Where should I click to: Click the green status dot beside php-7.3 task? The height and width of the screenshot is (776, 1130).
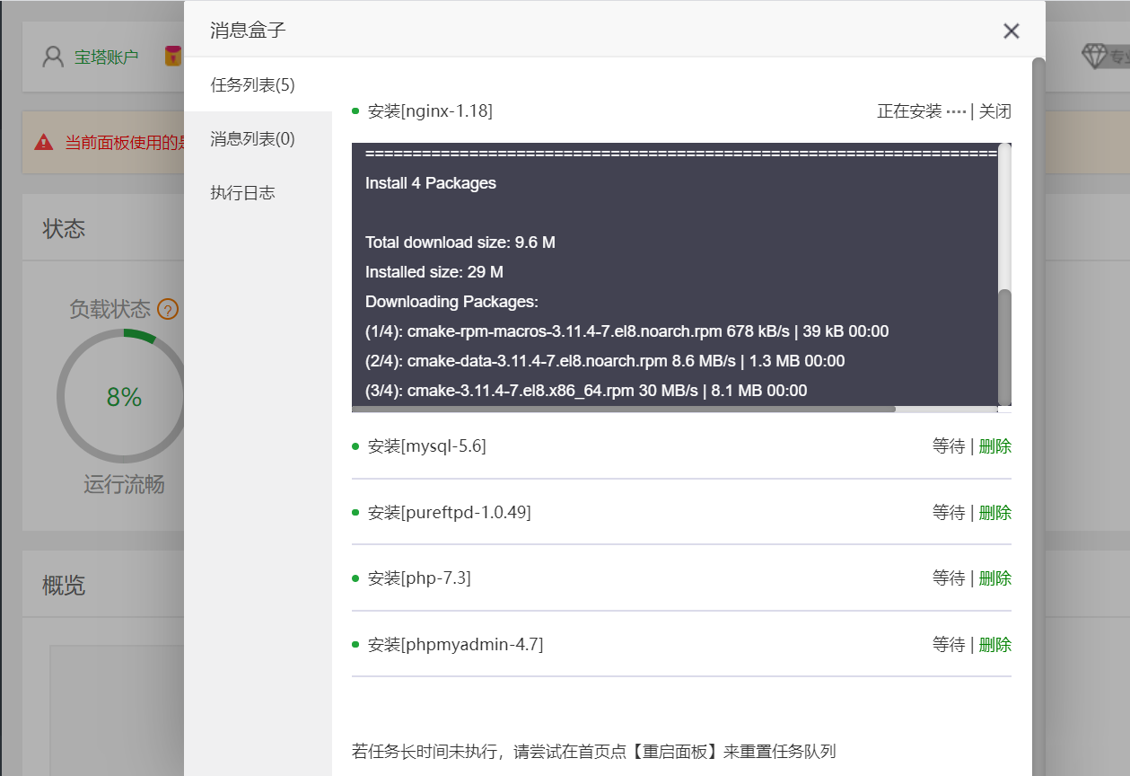(355, 578)
